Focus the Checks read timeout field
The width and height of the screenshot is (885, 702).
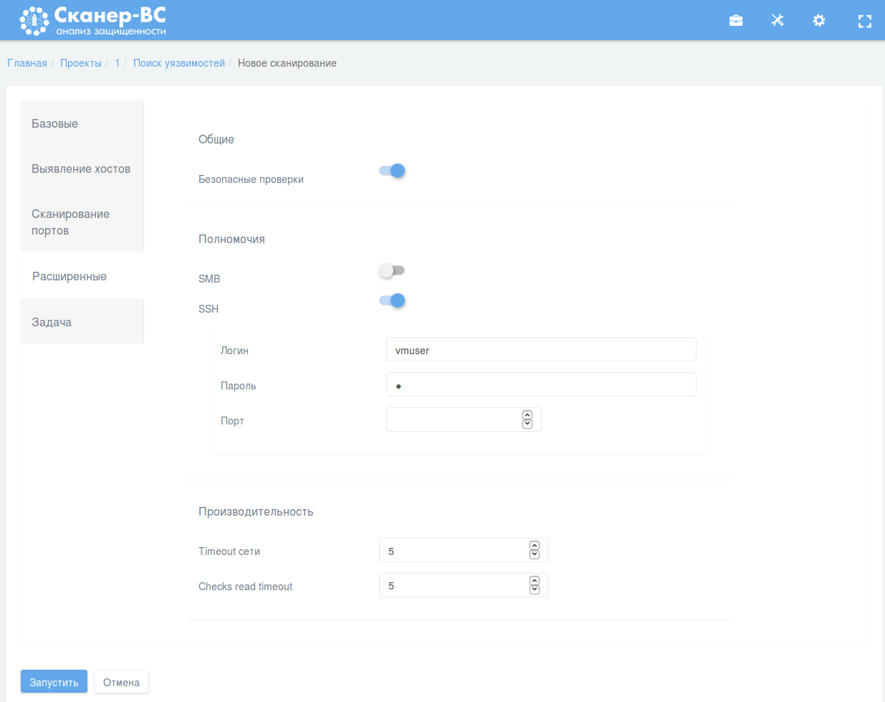point(464,585)
